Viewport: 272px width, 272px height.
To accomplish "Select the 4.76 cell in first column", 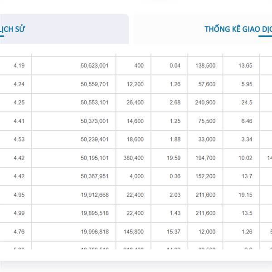I will (19, 232).
